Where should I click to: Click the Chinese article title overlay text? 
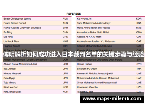(73, 54)
